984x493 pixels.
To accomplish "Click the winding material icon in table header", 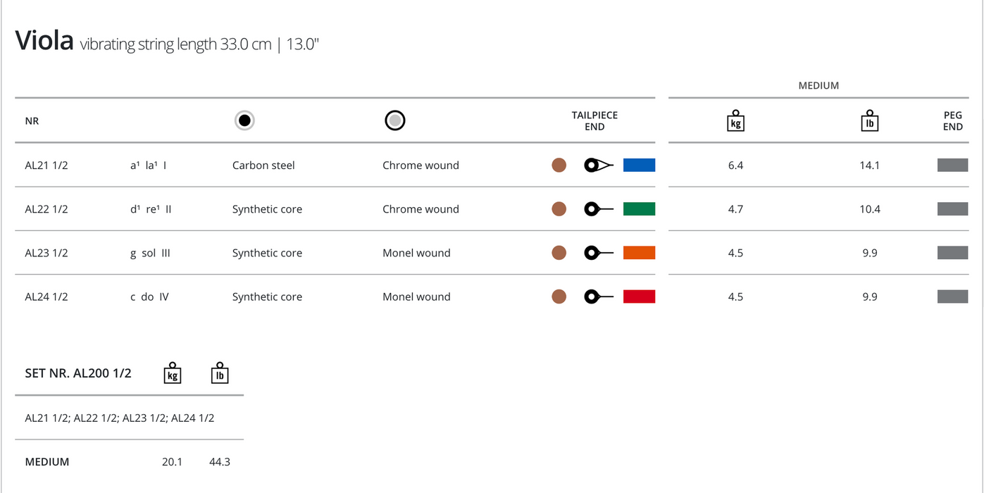I will pyautogui.click(x=395, y=121).
